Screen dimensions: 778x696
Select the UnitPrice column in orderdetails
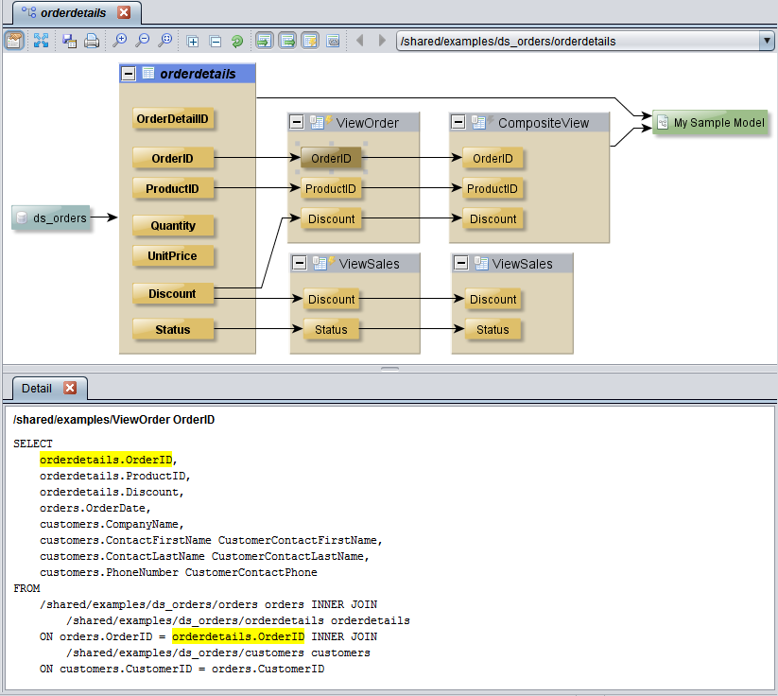[173, 256]
